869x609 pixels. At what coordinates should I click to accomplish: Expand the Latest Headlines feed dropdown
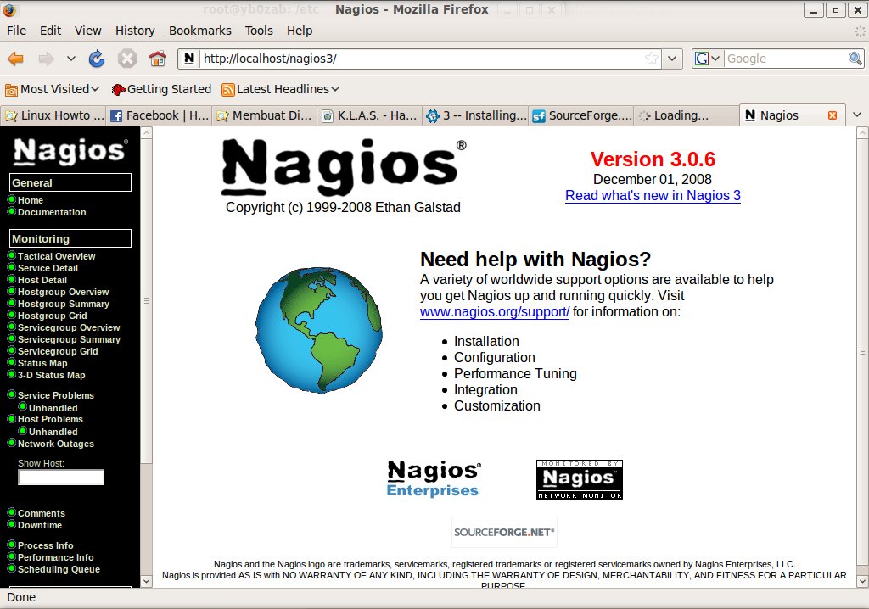tap(280, 89)
